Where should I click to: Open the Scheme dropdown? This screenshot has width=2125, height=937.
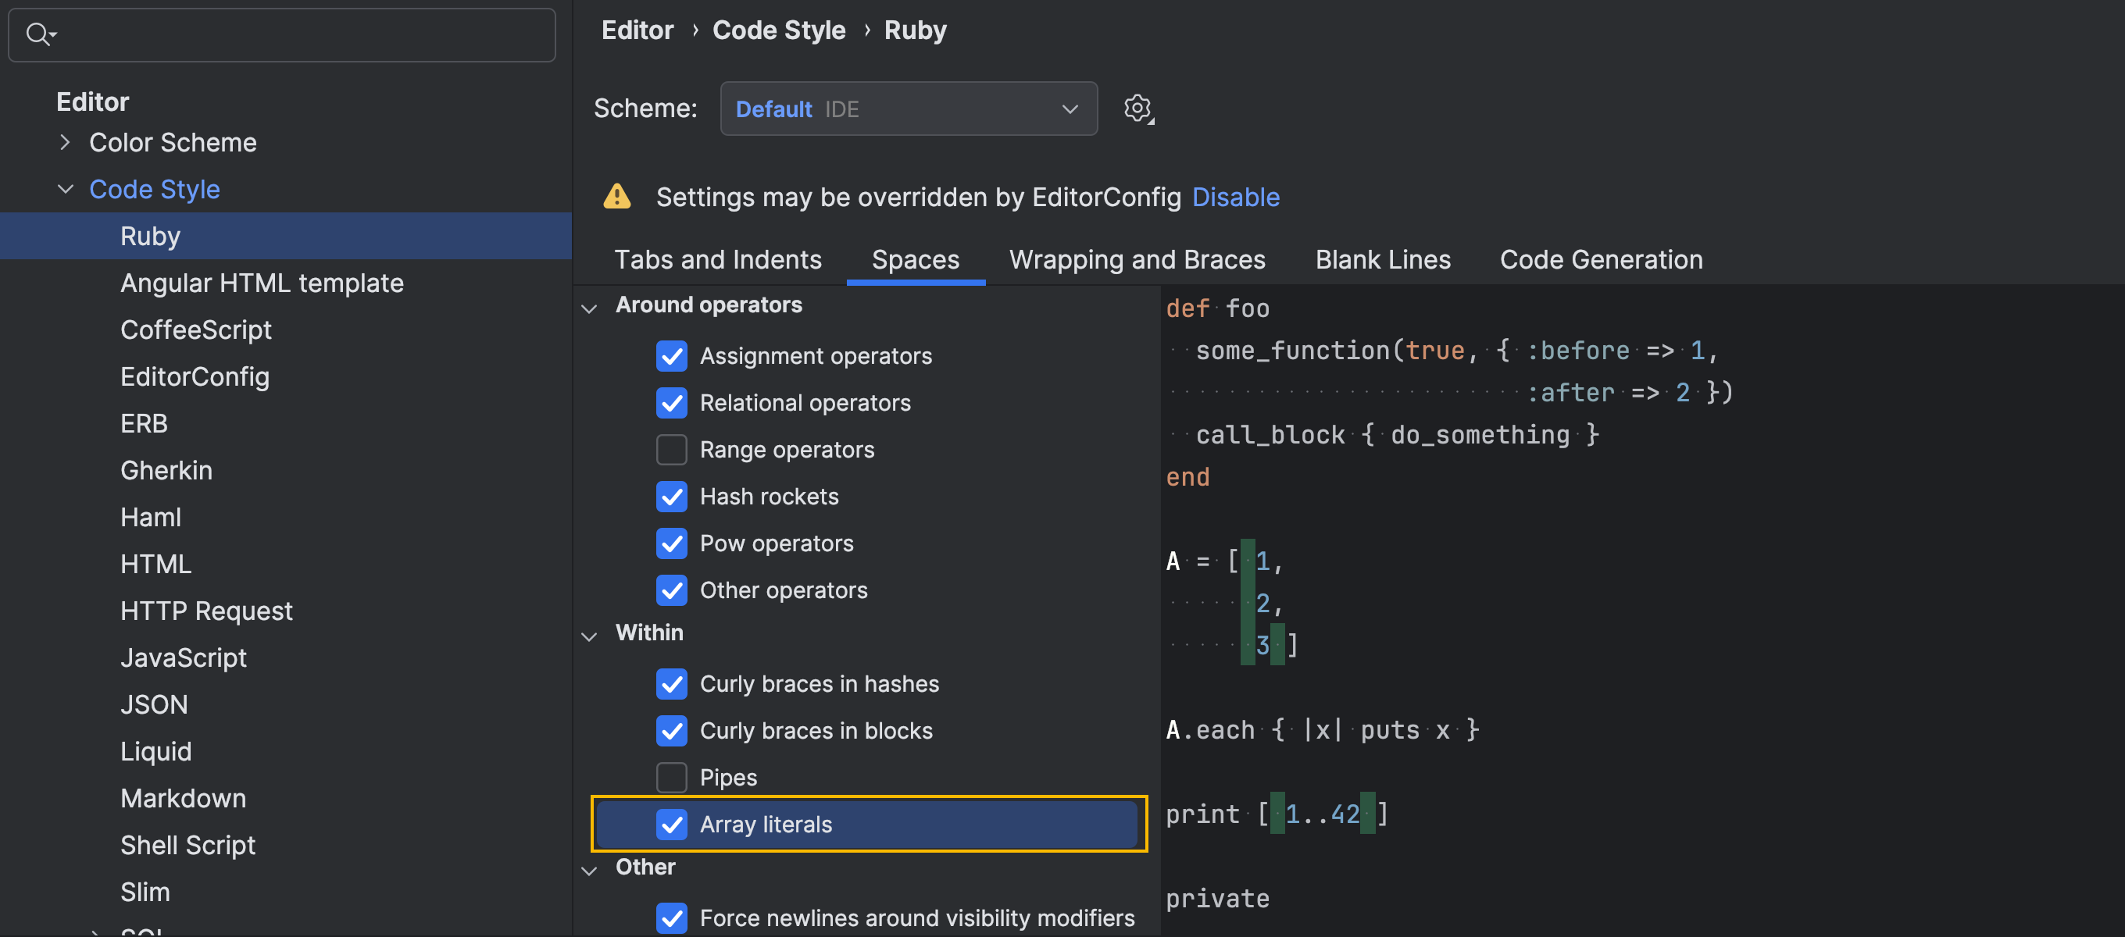pos(907,109)
